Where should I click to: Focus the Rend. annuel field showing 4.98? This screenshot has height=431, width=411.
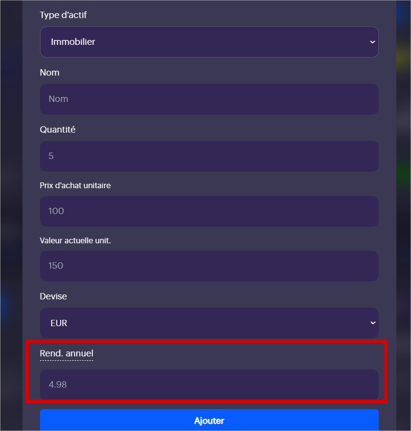point(209,385)
